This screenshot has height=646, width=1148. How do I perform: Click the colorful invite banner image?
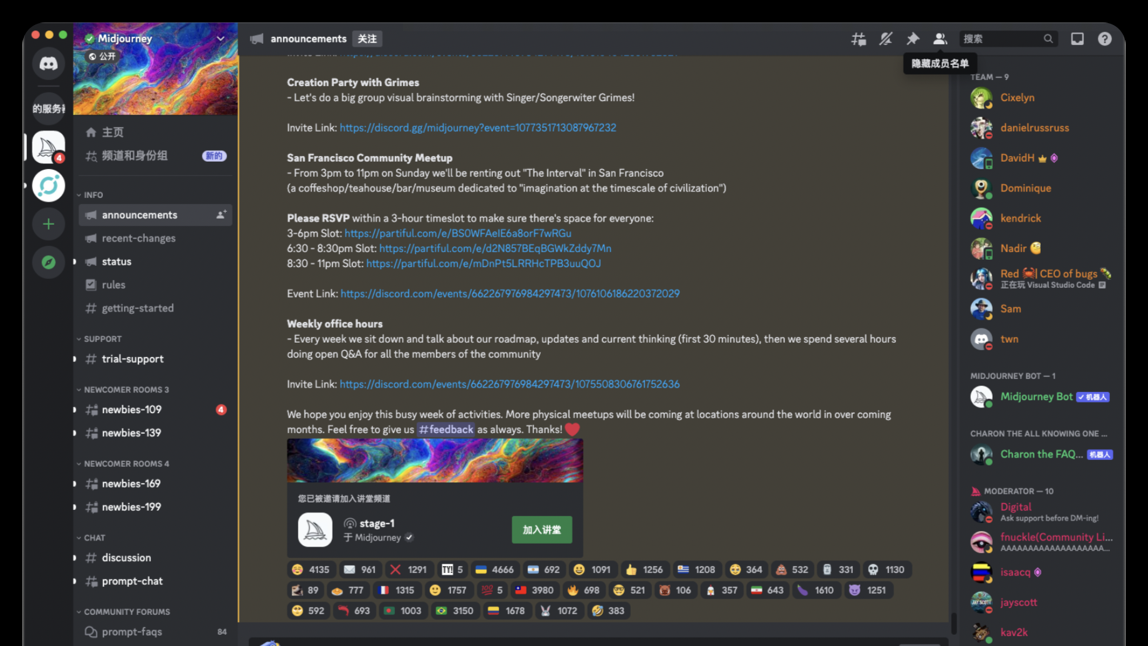tap(435, 461)
